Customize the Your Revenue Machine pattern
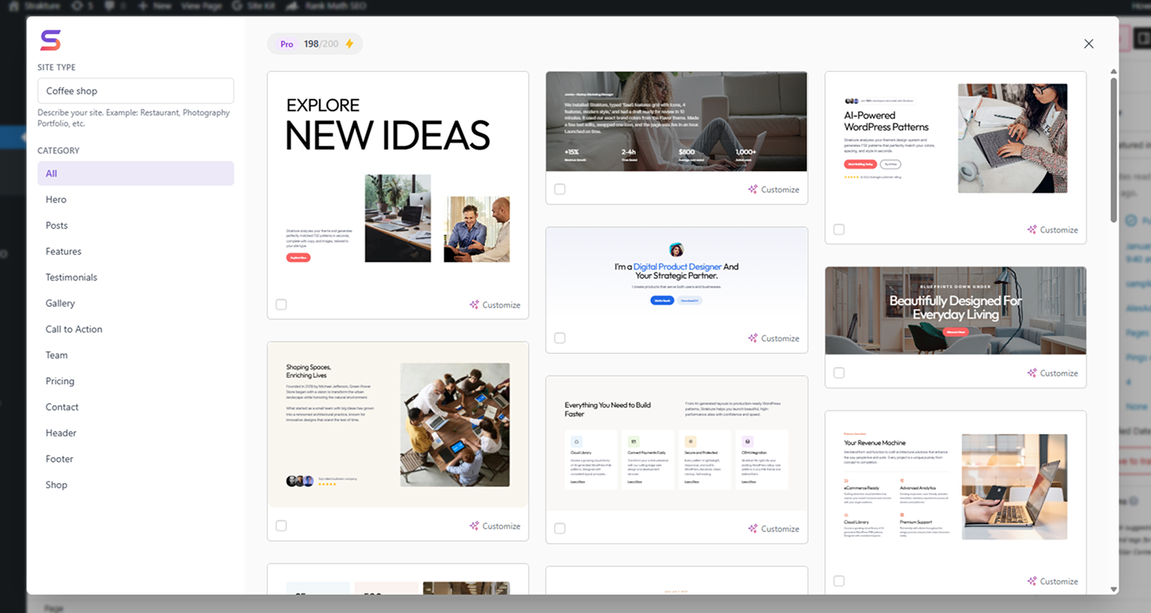 click(x=1053, y=581)
